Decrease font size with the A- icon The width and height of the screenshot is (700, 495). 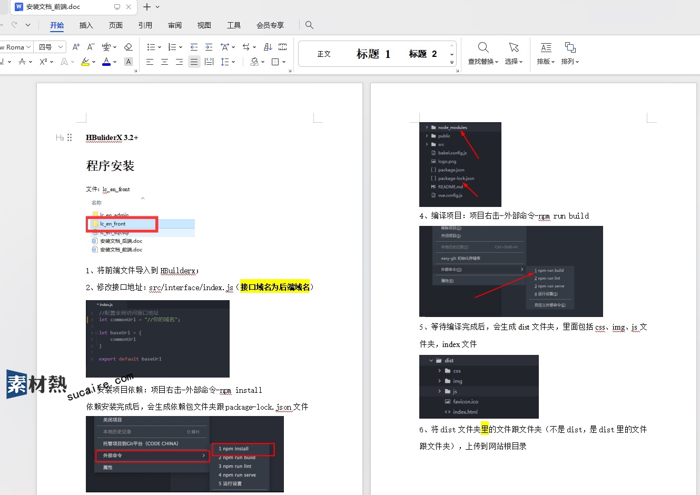[91, 47]
